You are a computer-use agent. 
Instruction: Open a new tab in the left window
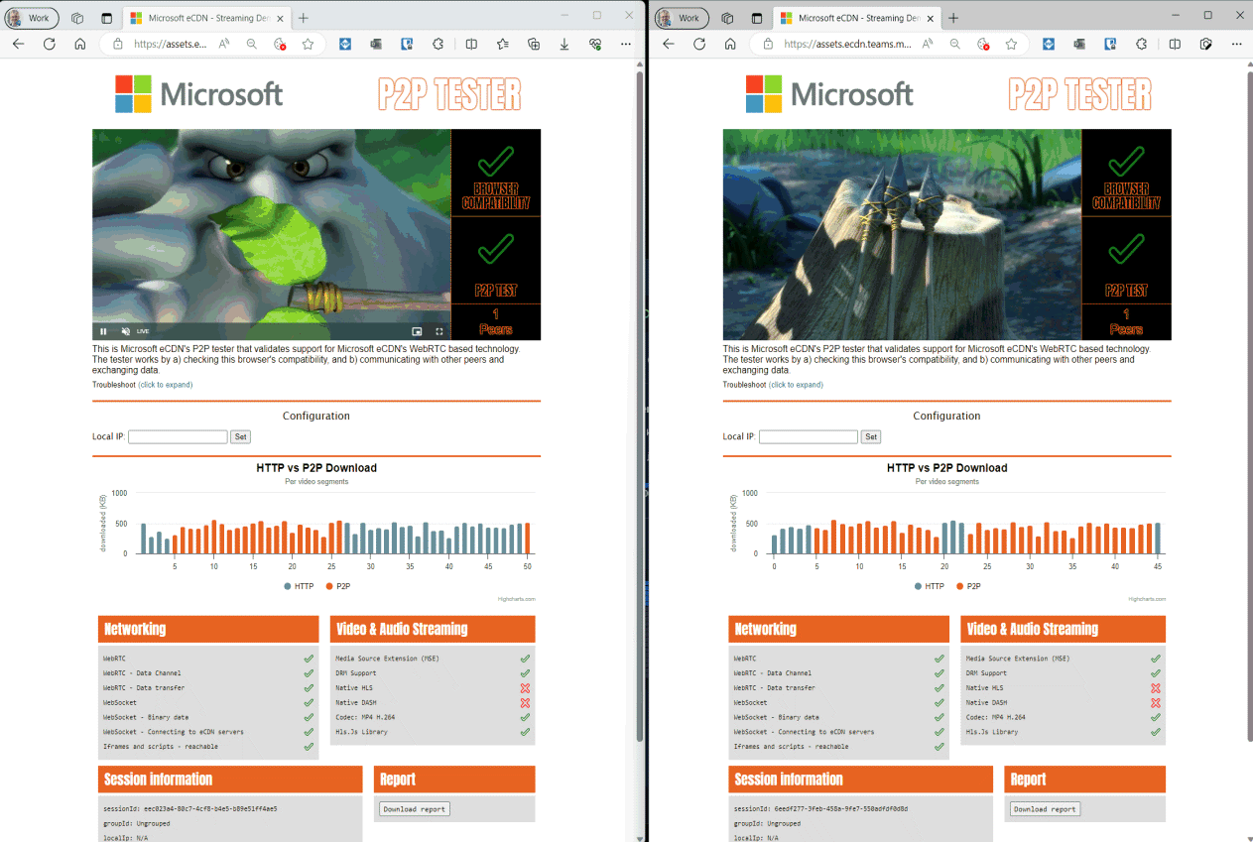click(303, 18)
